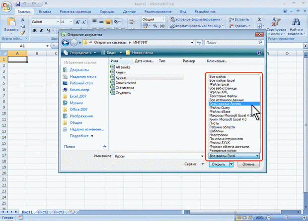Click the Отмена button

pyautogui.click(x=248, y=164)
